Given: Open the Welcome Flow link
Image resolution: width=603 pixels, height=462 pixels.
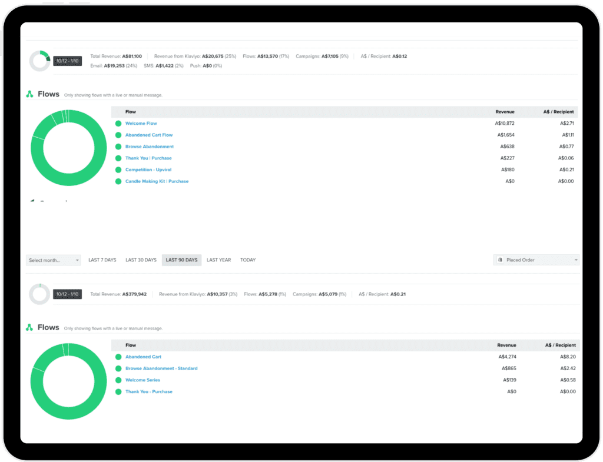Looking at the screenshot, I should (141, 124).
